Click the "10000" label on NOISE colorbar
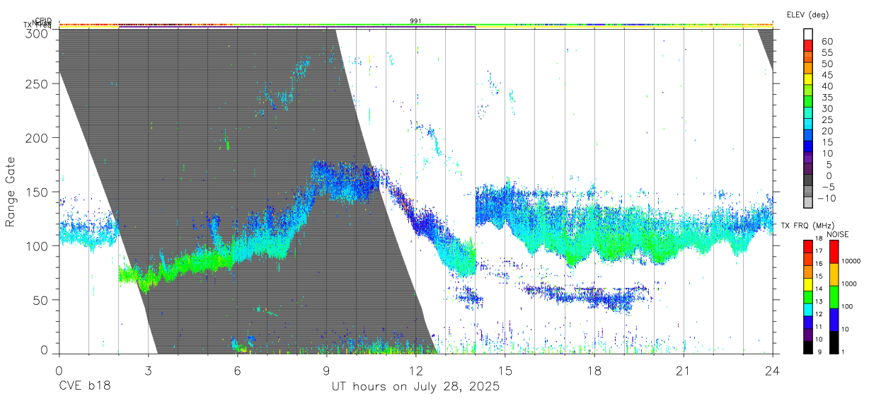869x401 pixels. coord(851,261)
